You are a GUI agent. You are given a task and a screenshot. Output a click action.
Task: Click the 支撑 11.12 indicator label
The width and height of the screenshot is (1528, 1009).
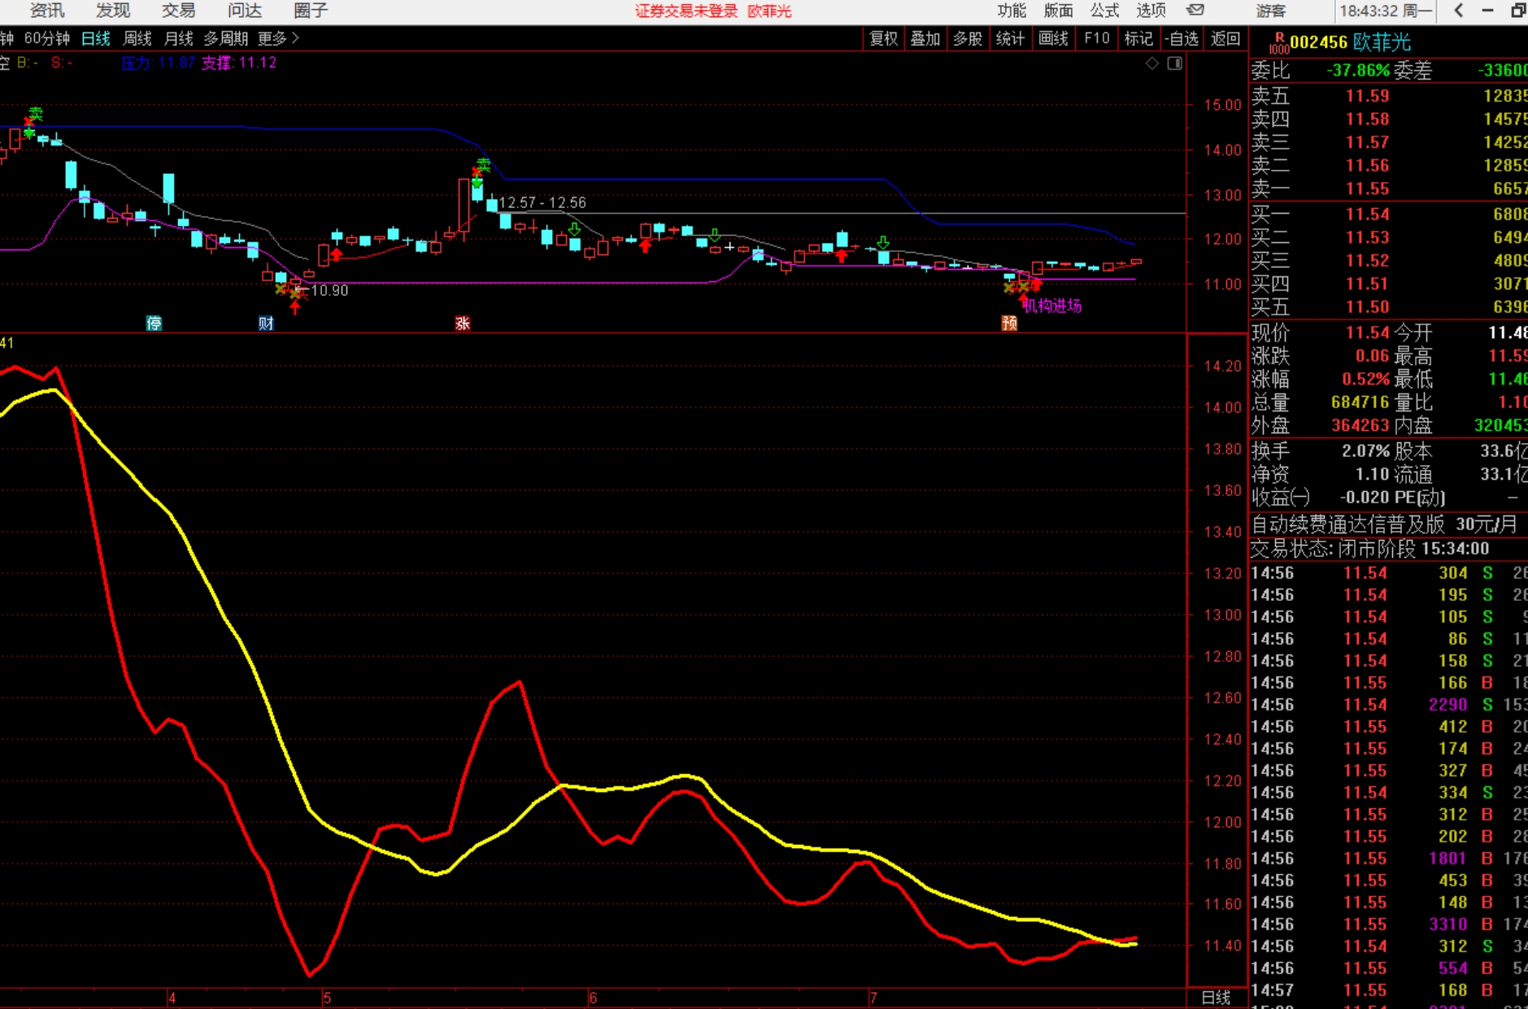[239, 63]
